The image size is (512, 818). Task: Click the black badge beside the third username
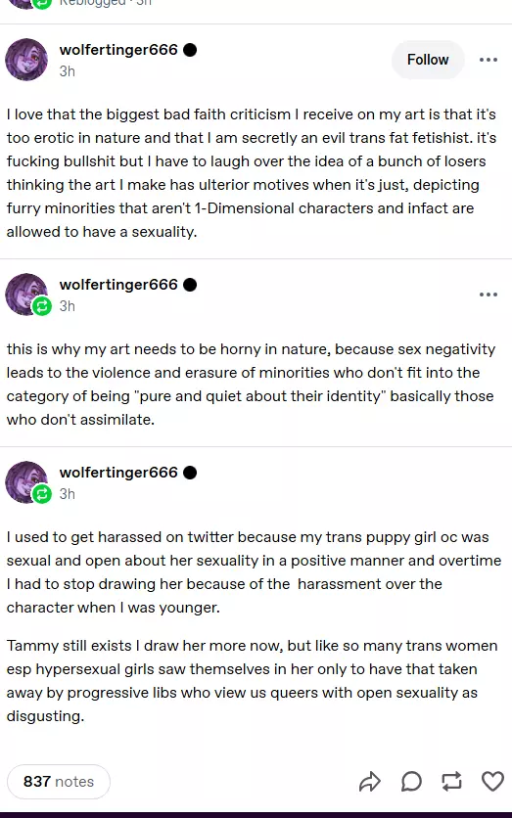(x=190, y=473)
